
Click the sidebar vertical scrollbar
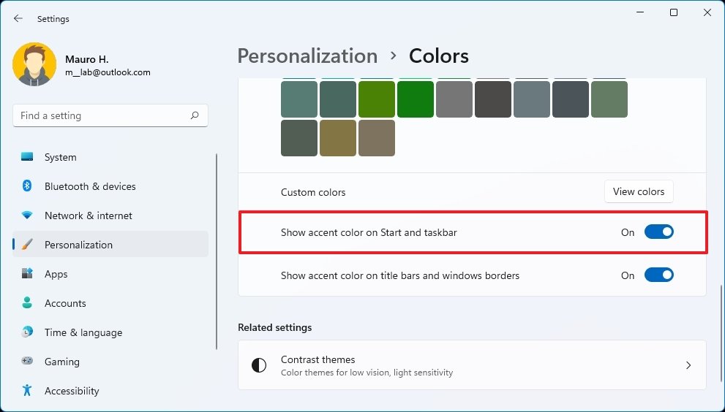217,252
